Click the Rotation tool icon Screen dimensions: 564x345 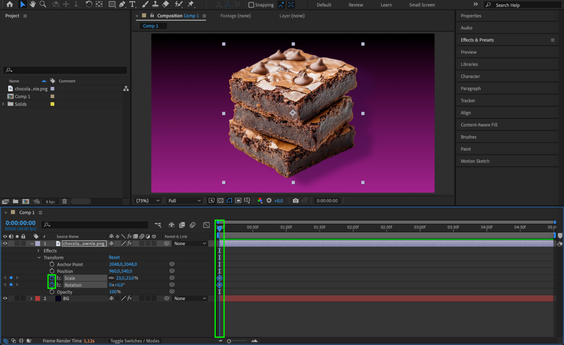89,4
